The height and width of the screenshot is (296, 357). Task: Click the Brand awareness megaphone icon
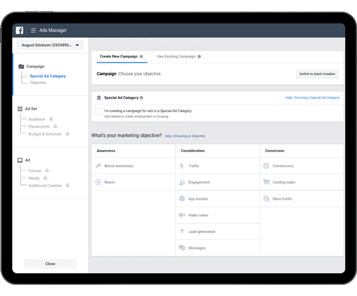[98, 166]
